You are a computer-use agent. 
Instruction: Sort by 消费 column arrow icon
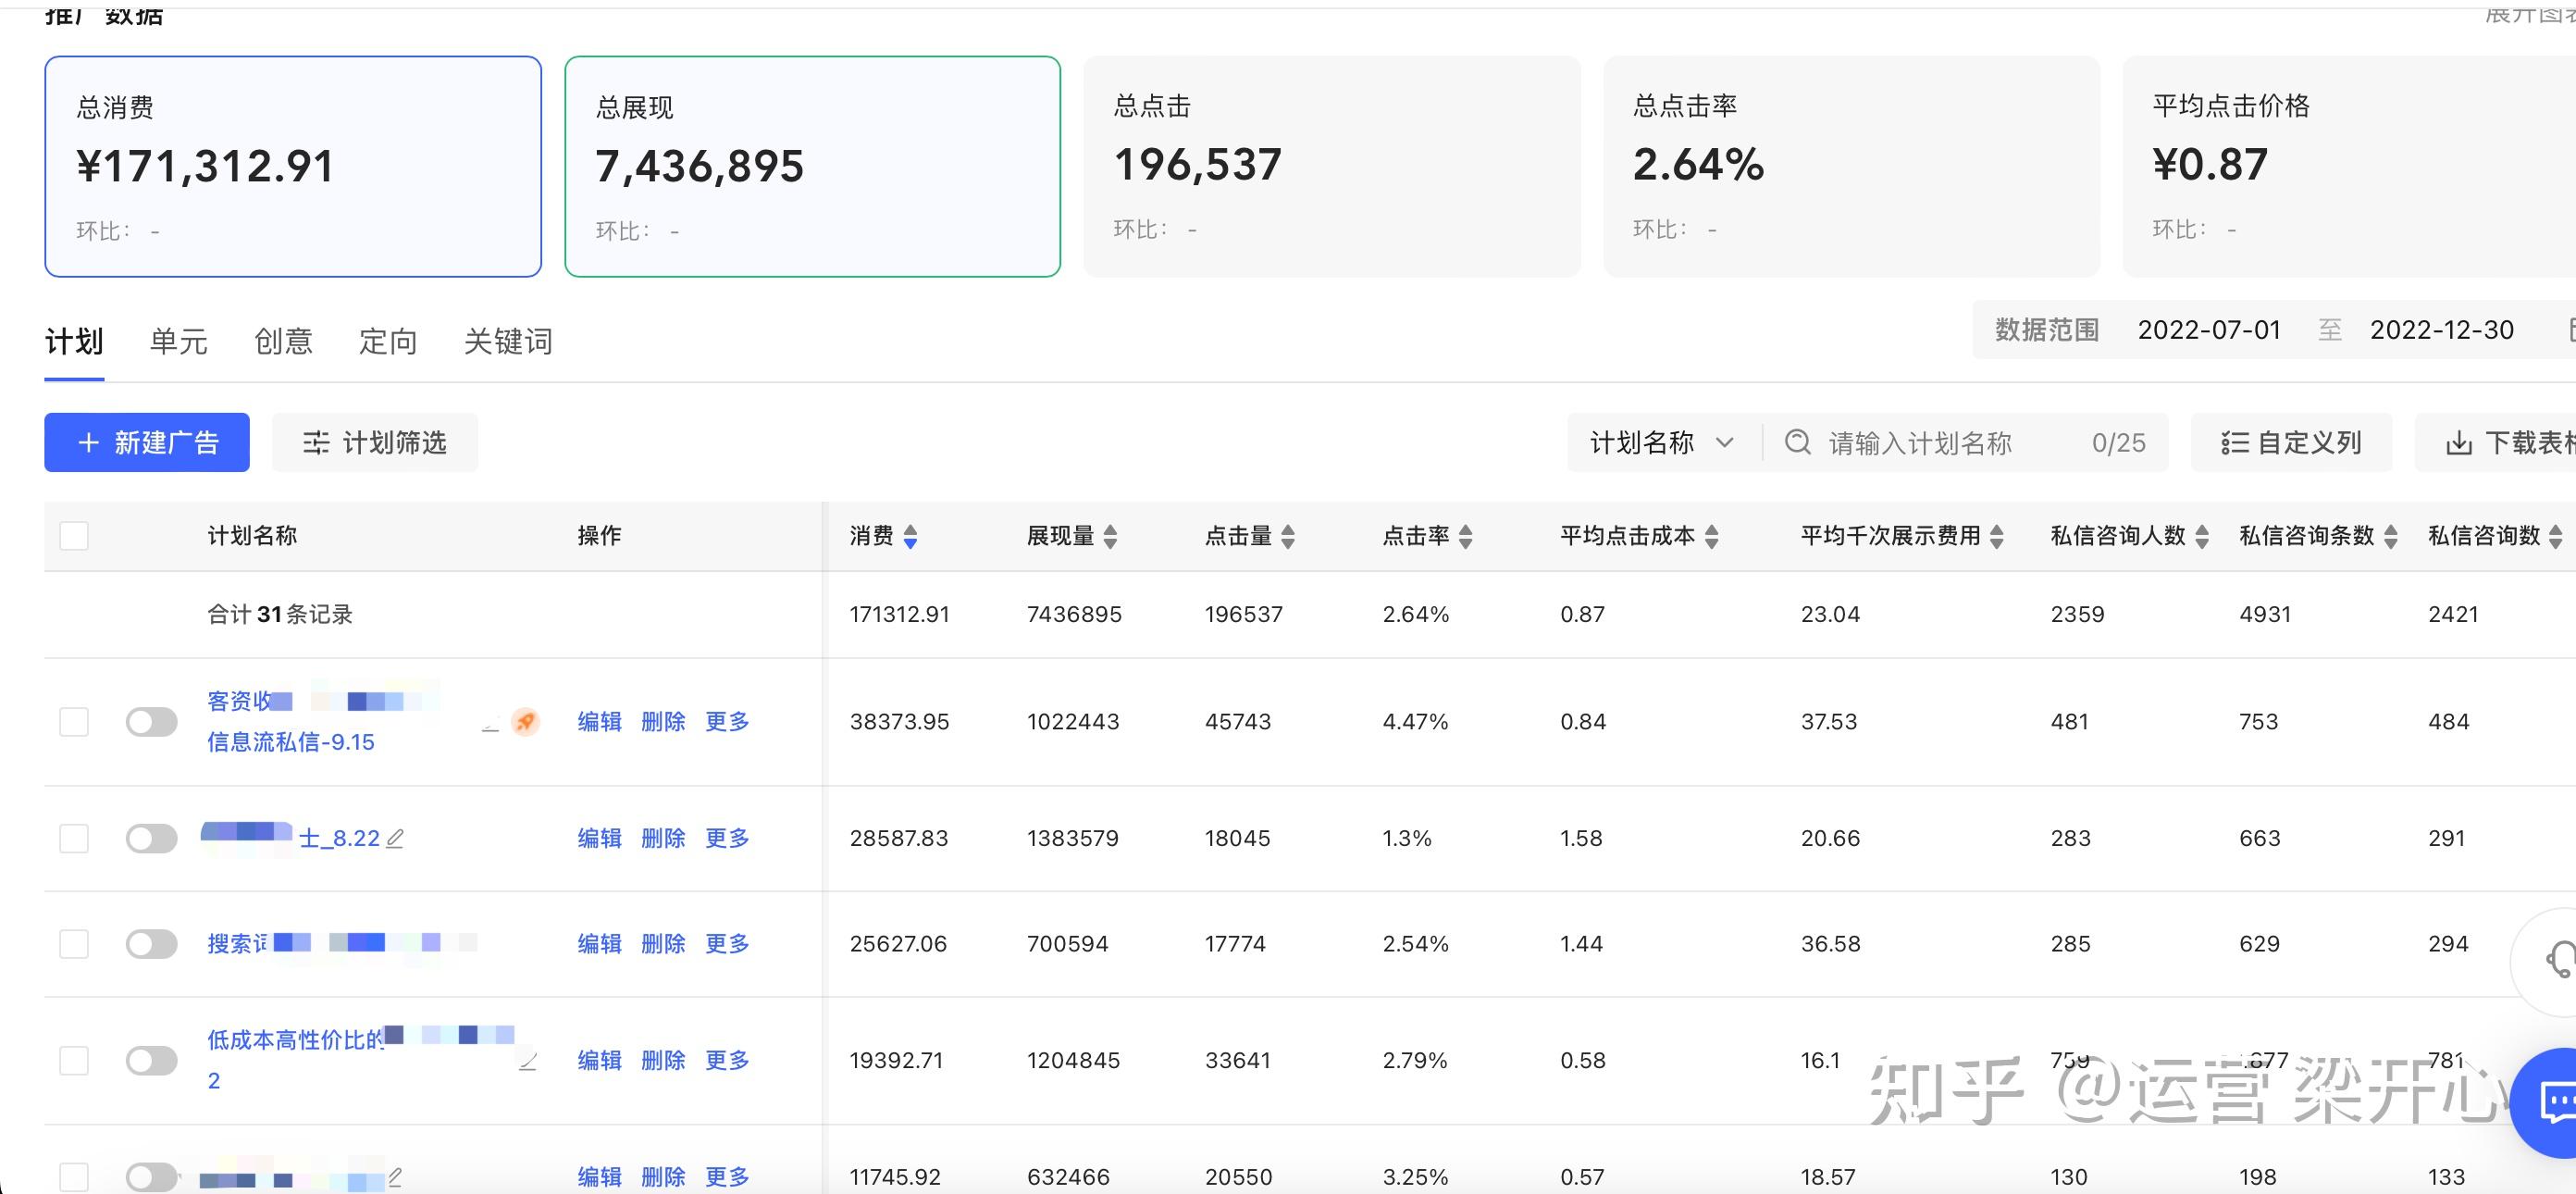910,537
